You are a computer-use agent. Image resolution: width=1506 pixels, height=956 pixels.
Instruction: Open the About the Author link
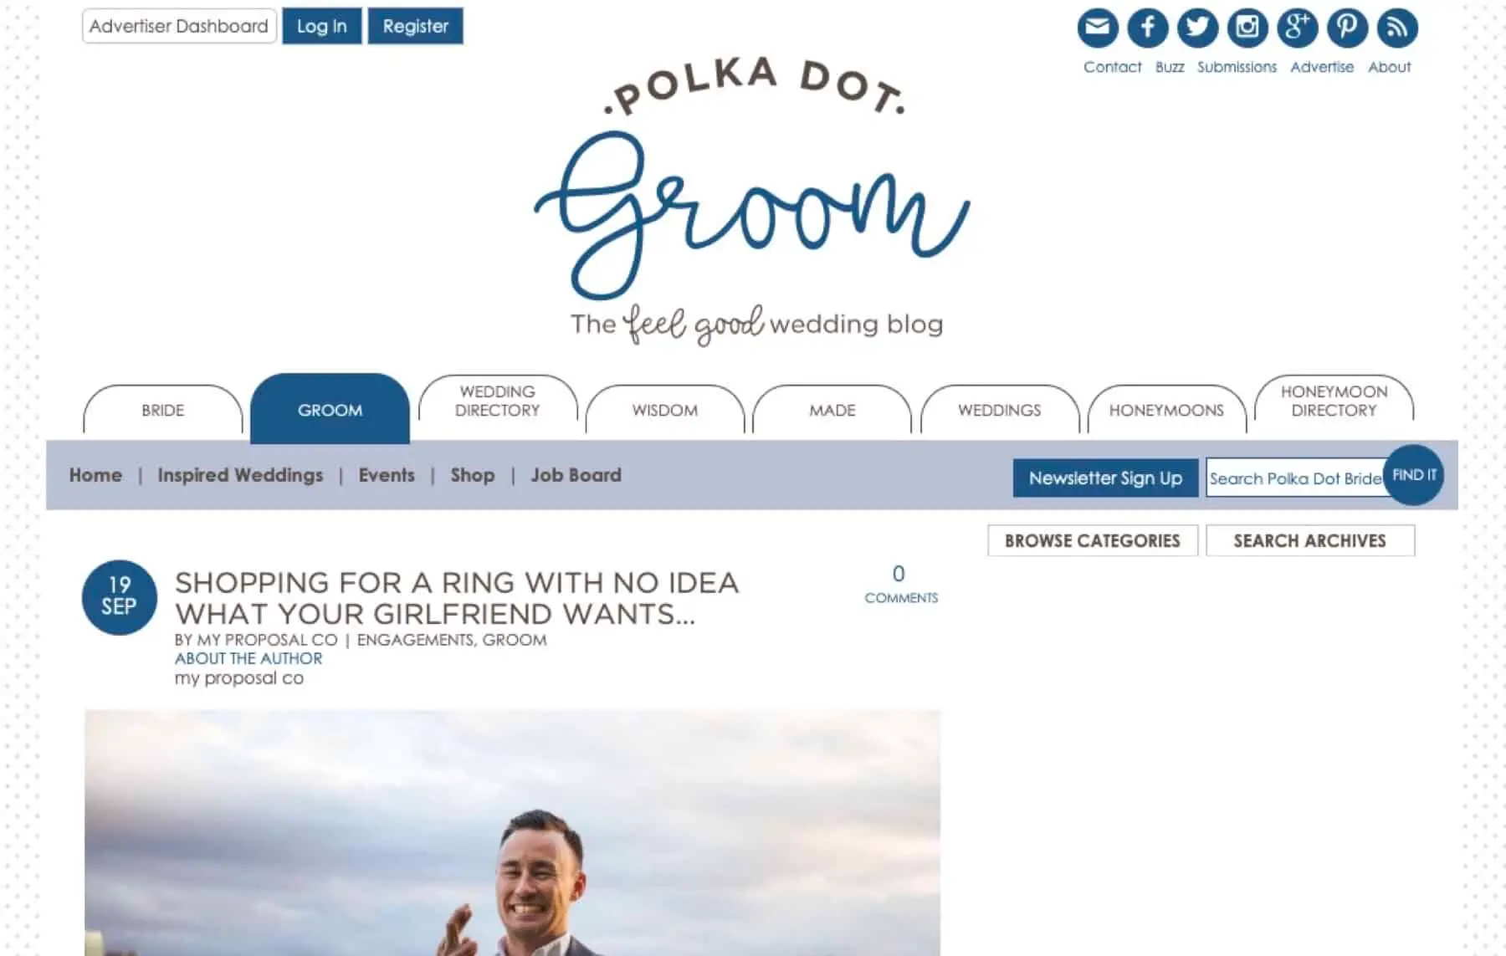coord(248,658)
